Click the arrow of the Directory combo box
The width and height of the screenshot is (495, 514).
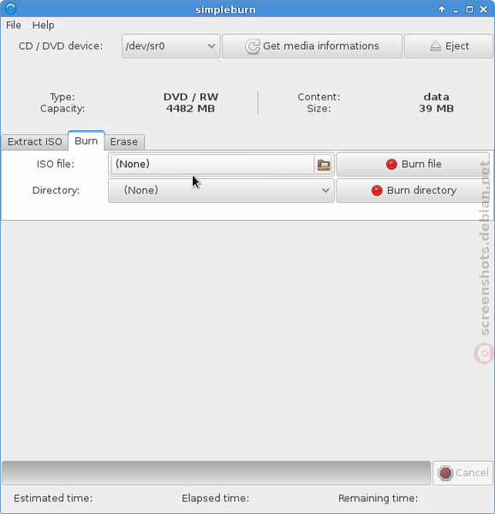[x=325, y=190]
